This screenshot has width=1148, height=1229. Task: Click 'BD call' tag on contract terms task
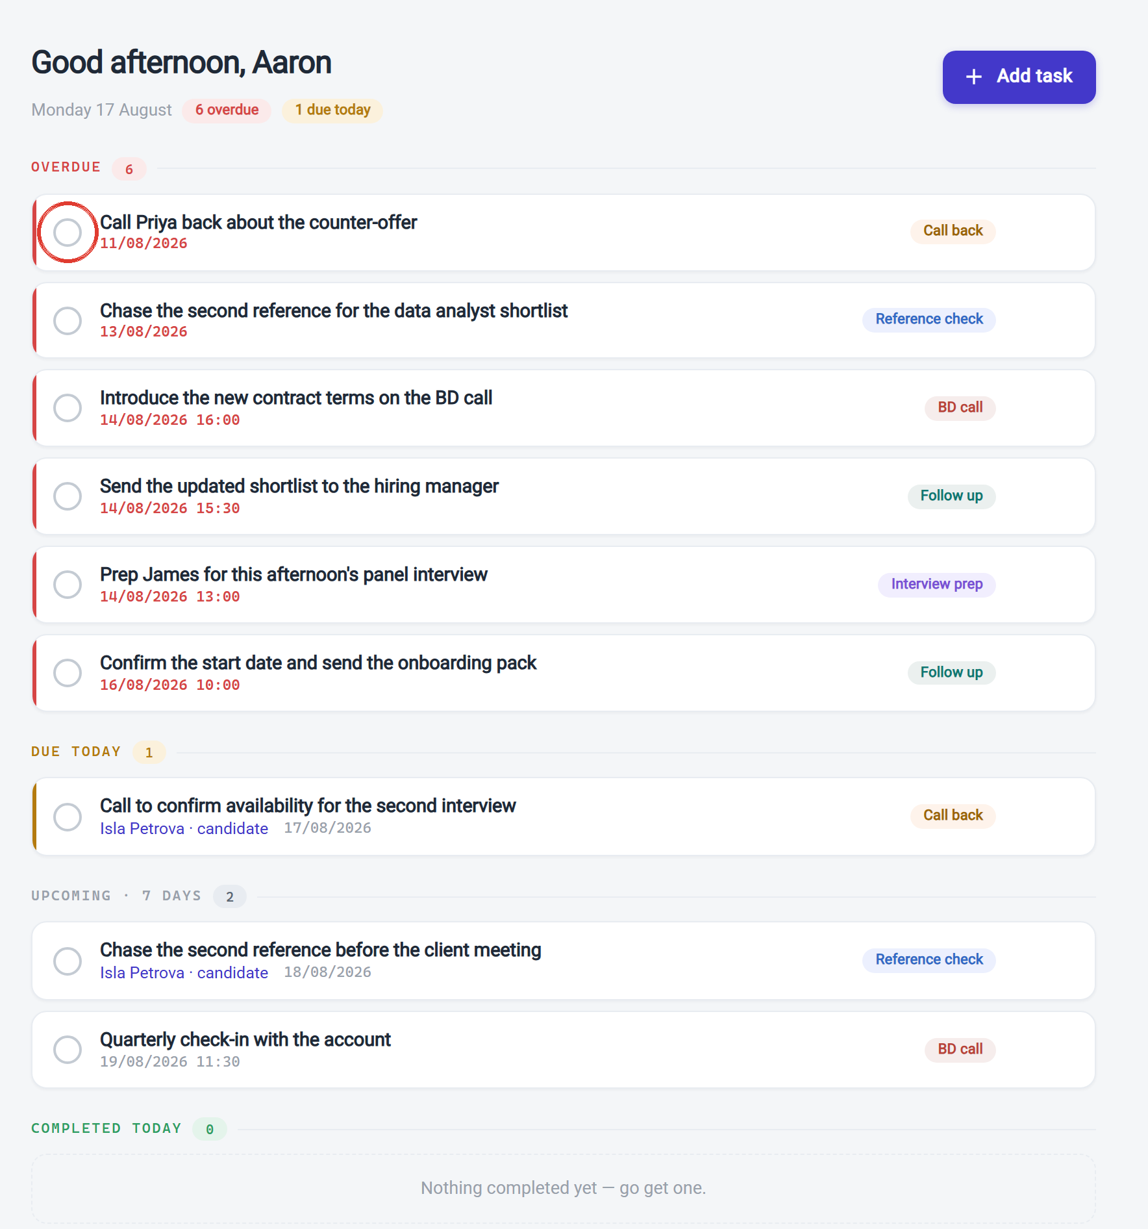point(960,407)
